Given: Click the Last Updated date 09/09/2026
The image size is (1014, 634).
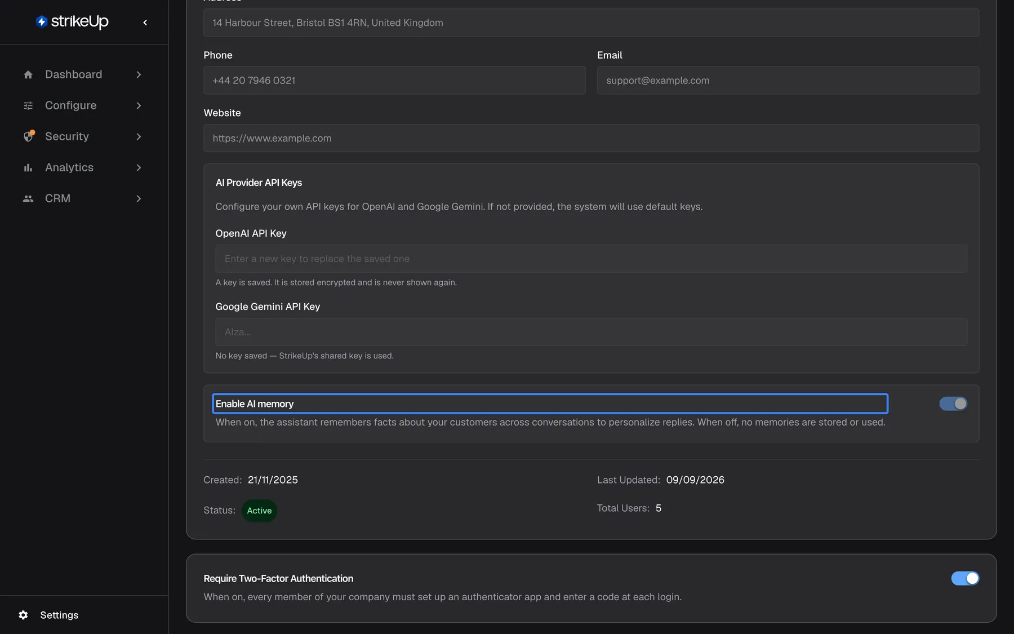Looking at the screenshot, I should coord(695,480).
